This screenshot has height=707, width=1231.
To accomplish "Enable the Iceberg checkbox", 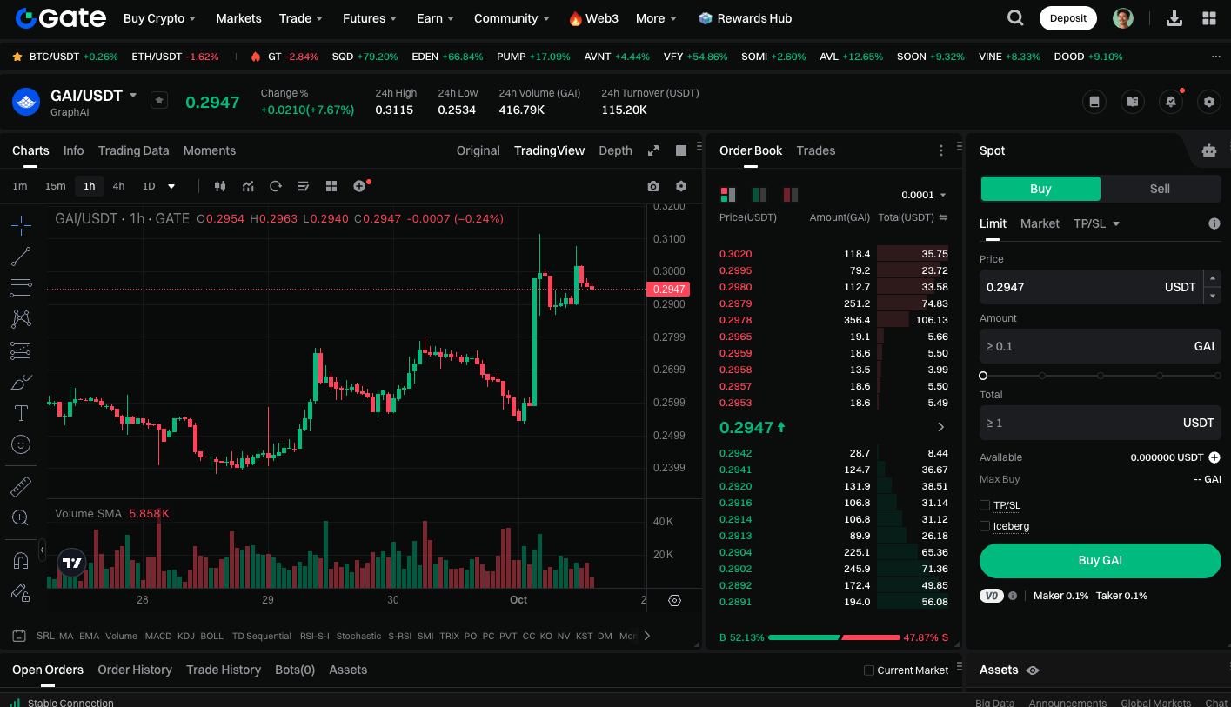I will tap(985, 526).
